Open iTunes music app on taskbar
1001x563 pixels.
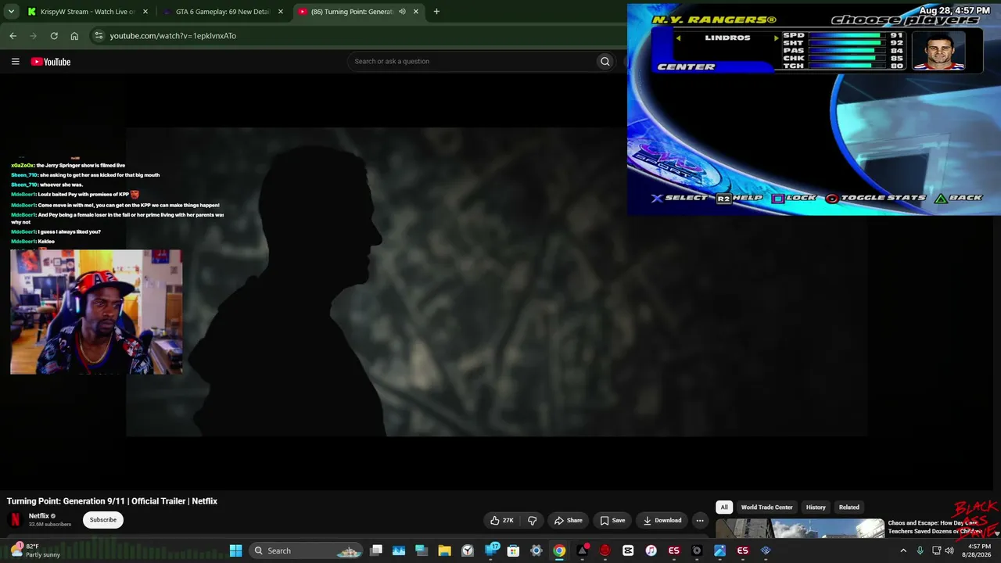(x=651, y=550)
